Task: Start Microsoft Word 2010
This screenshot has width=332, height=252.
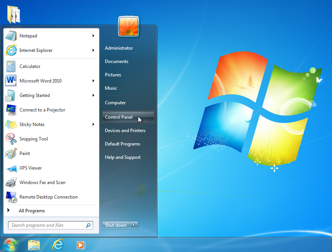Action: (x=43, y=81)
